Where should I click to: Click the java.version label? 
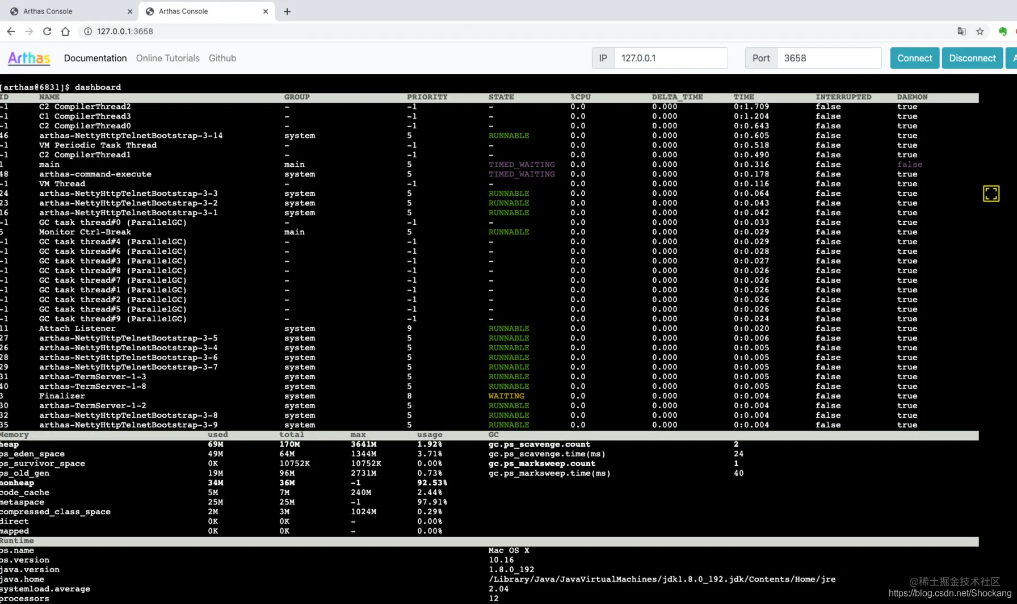coord(30,570)
